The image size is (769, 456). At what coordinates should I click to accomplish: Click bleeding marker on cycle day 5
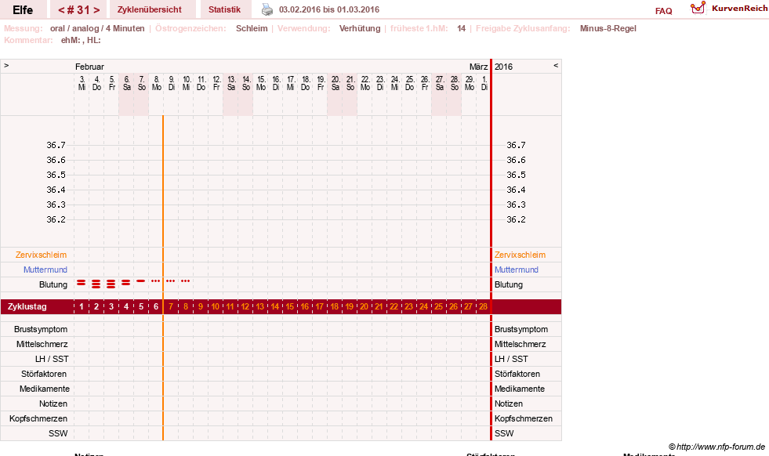(141, 281)
